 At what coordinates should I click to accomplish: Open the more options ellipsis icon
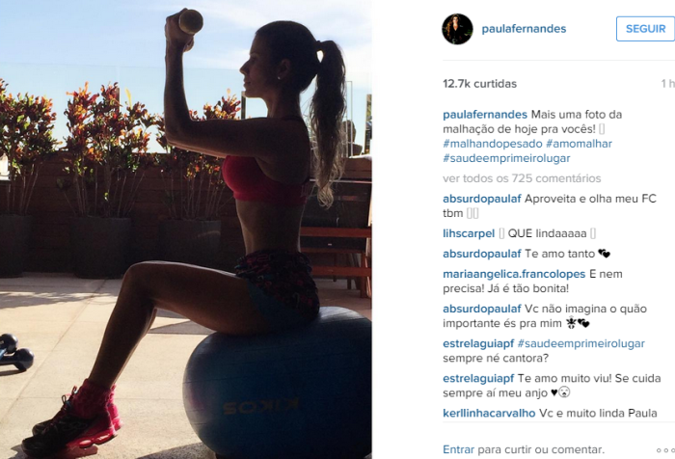coord(665,450)
